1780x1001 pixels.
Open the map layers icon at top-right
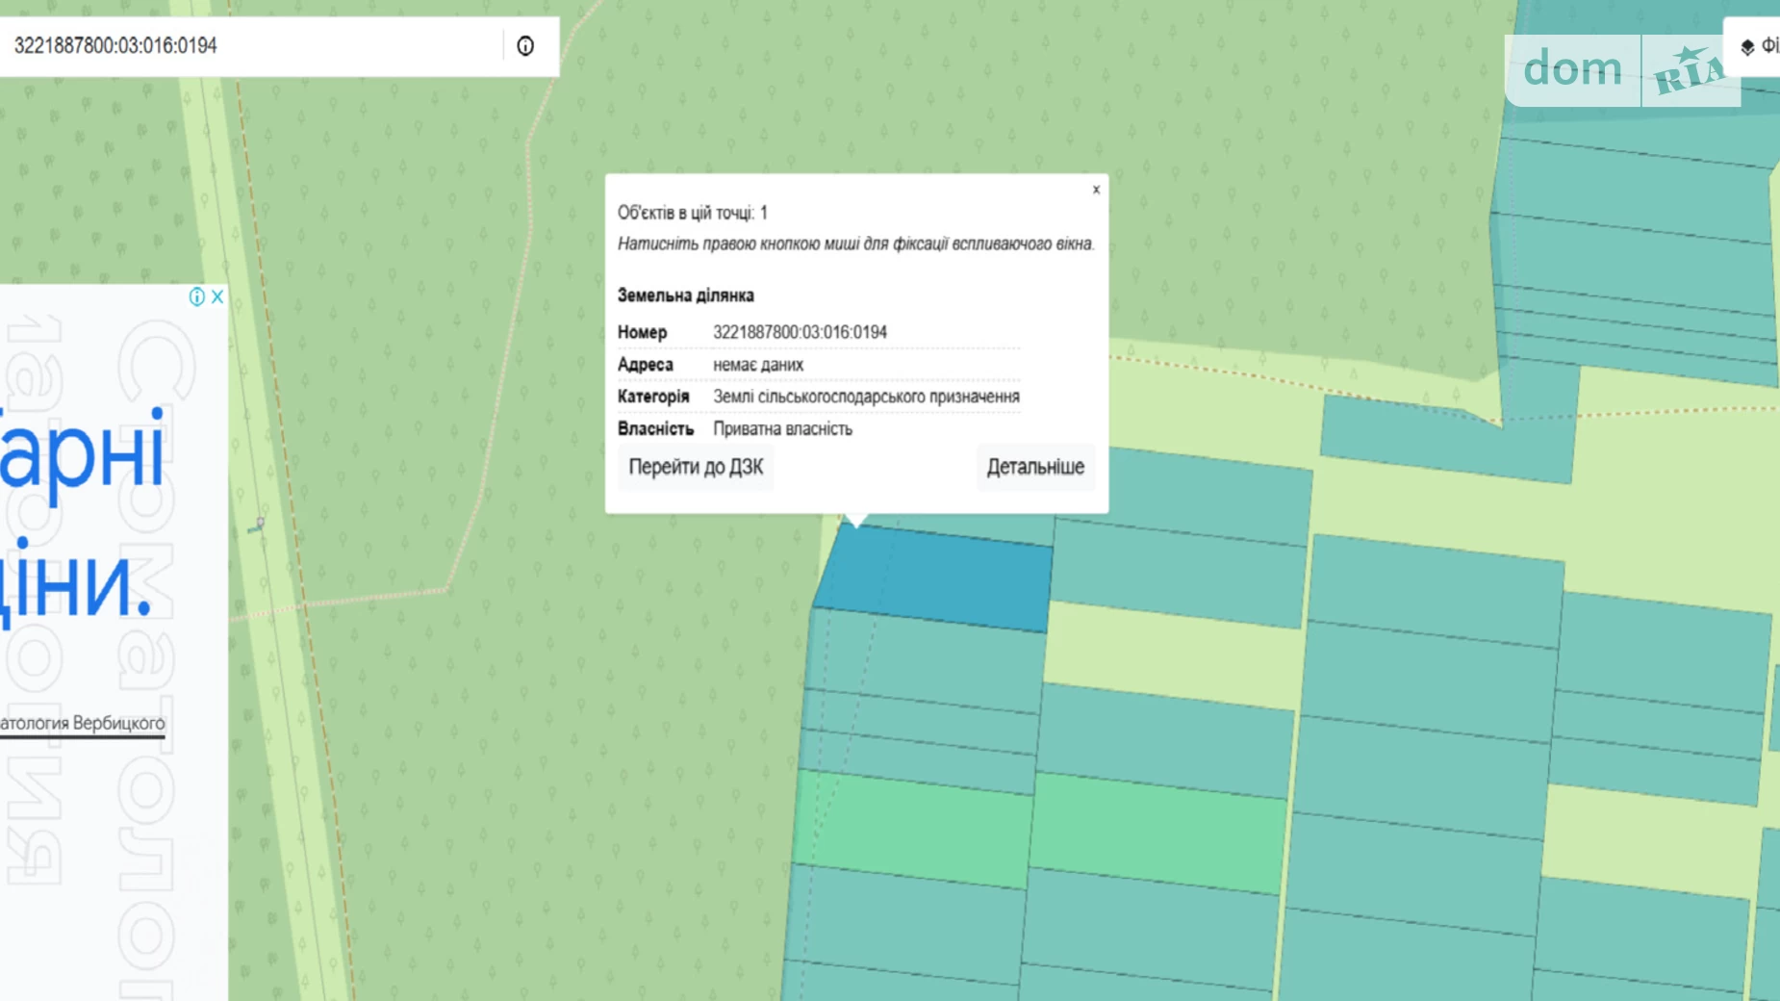tap(1748, 46)
